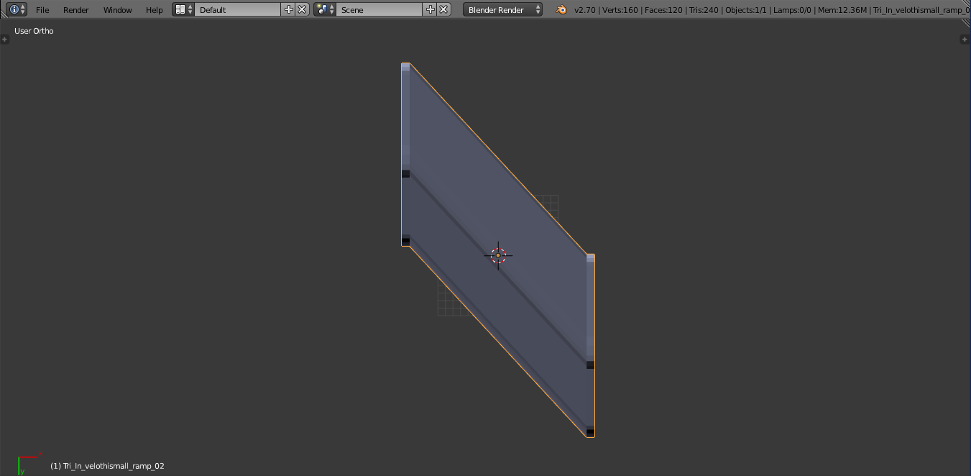Screen dimensions: 971x476
Task: Delete the Default screen layout
Action: (303, 9)
